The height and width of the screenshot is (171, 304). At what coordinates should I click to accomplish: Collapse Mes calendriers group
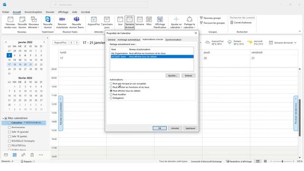pos(3,118)
